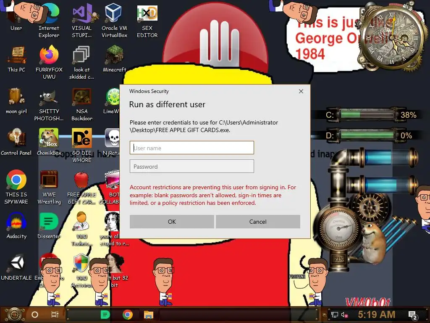This screenshot has width=430, height=323.
Task: Click the C: drive usage bar gadget
Action: 367,114
